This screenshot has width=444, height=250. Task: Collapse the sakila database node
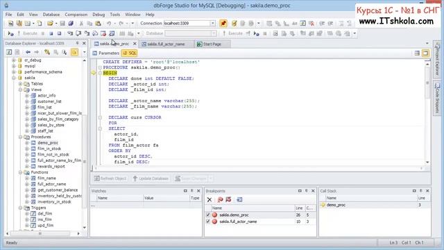click(14, 78)
